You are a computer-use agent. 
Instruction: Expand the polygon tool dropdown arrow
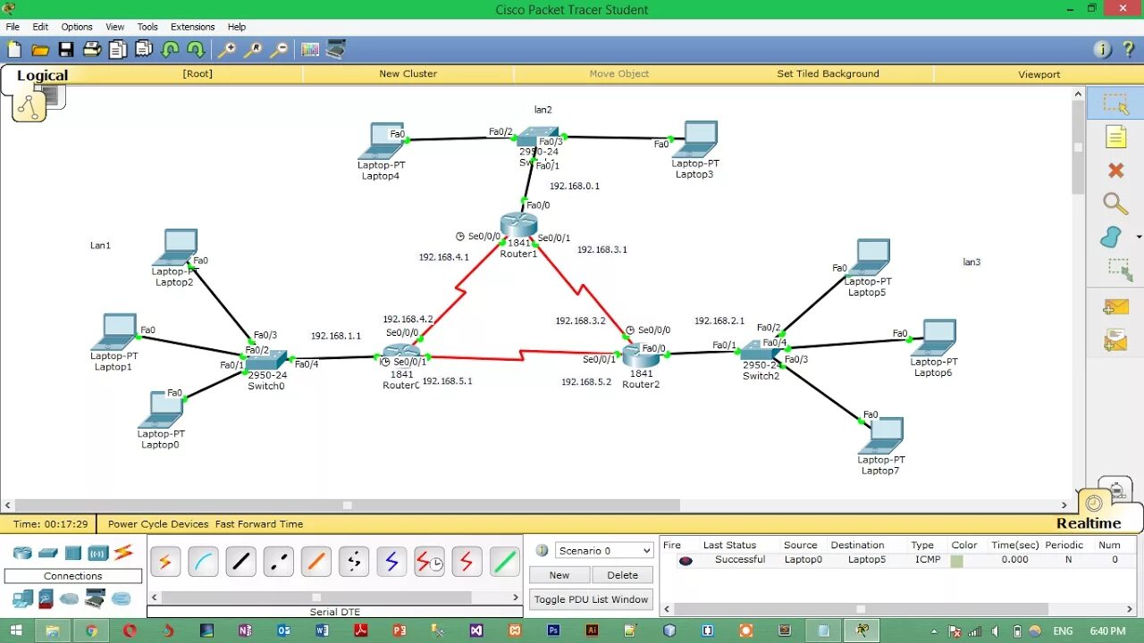[x=1138, y=238]
